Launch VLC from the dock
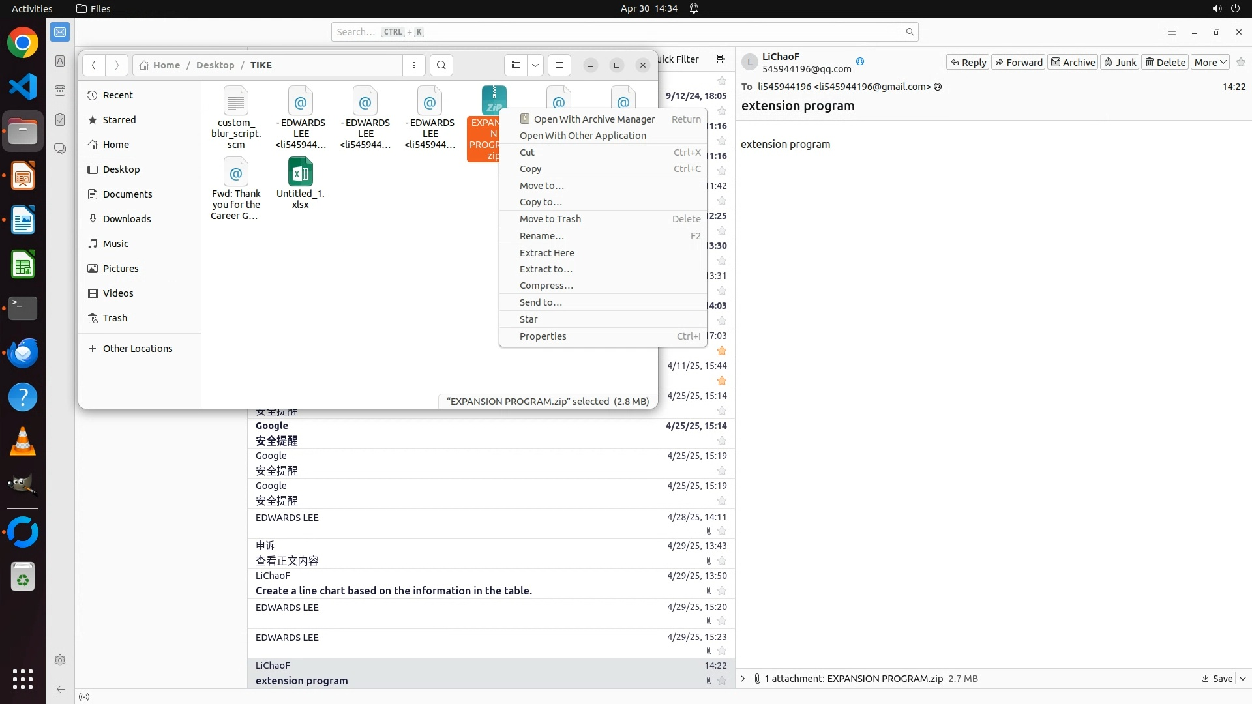This screenshot has height=704, width=1252. point(23,442)
